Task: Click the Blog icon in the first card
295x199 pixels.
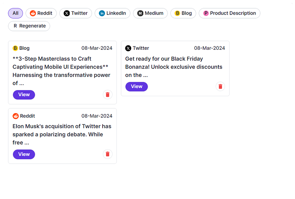Action: [15, 48]
